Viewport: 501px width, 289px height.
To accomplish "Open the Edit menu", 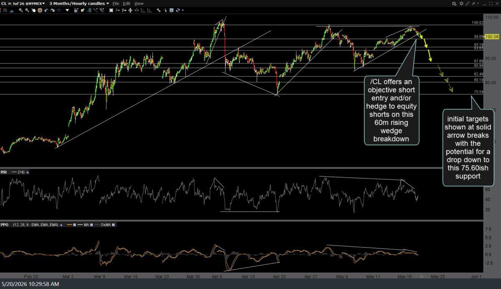I will click(127, 3).
